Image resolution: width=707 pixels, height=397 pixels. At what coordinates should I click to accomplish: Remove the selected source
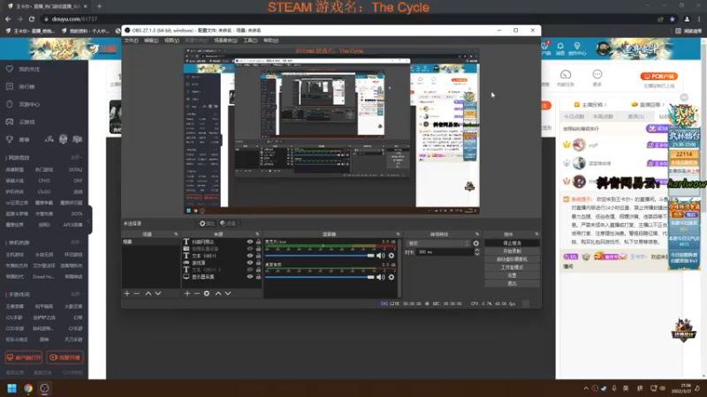tap(196, 294)
